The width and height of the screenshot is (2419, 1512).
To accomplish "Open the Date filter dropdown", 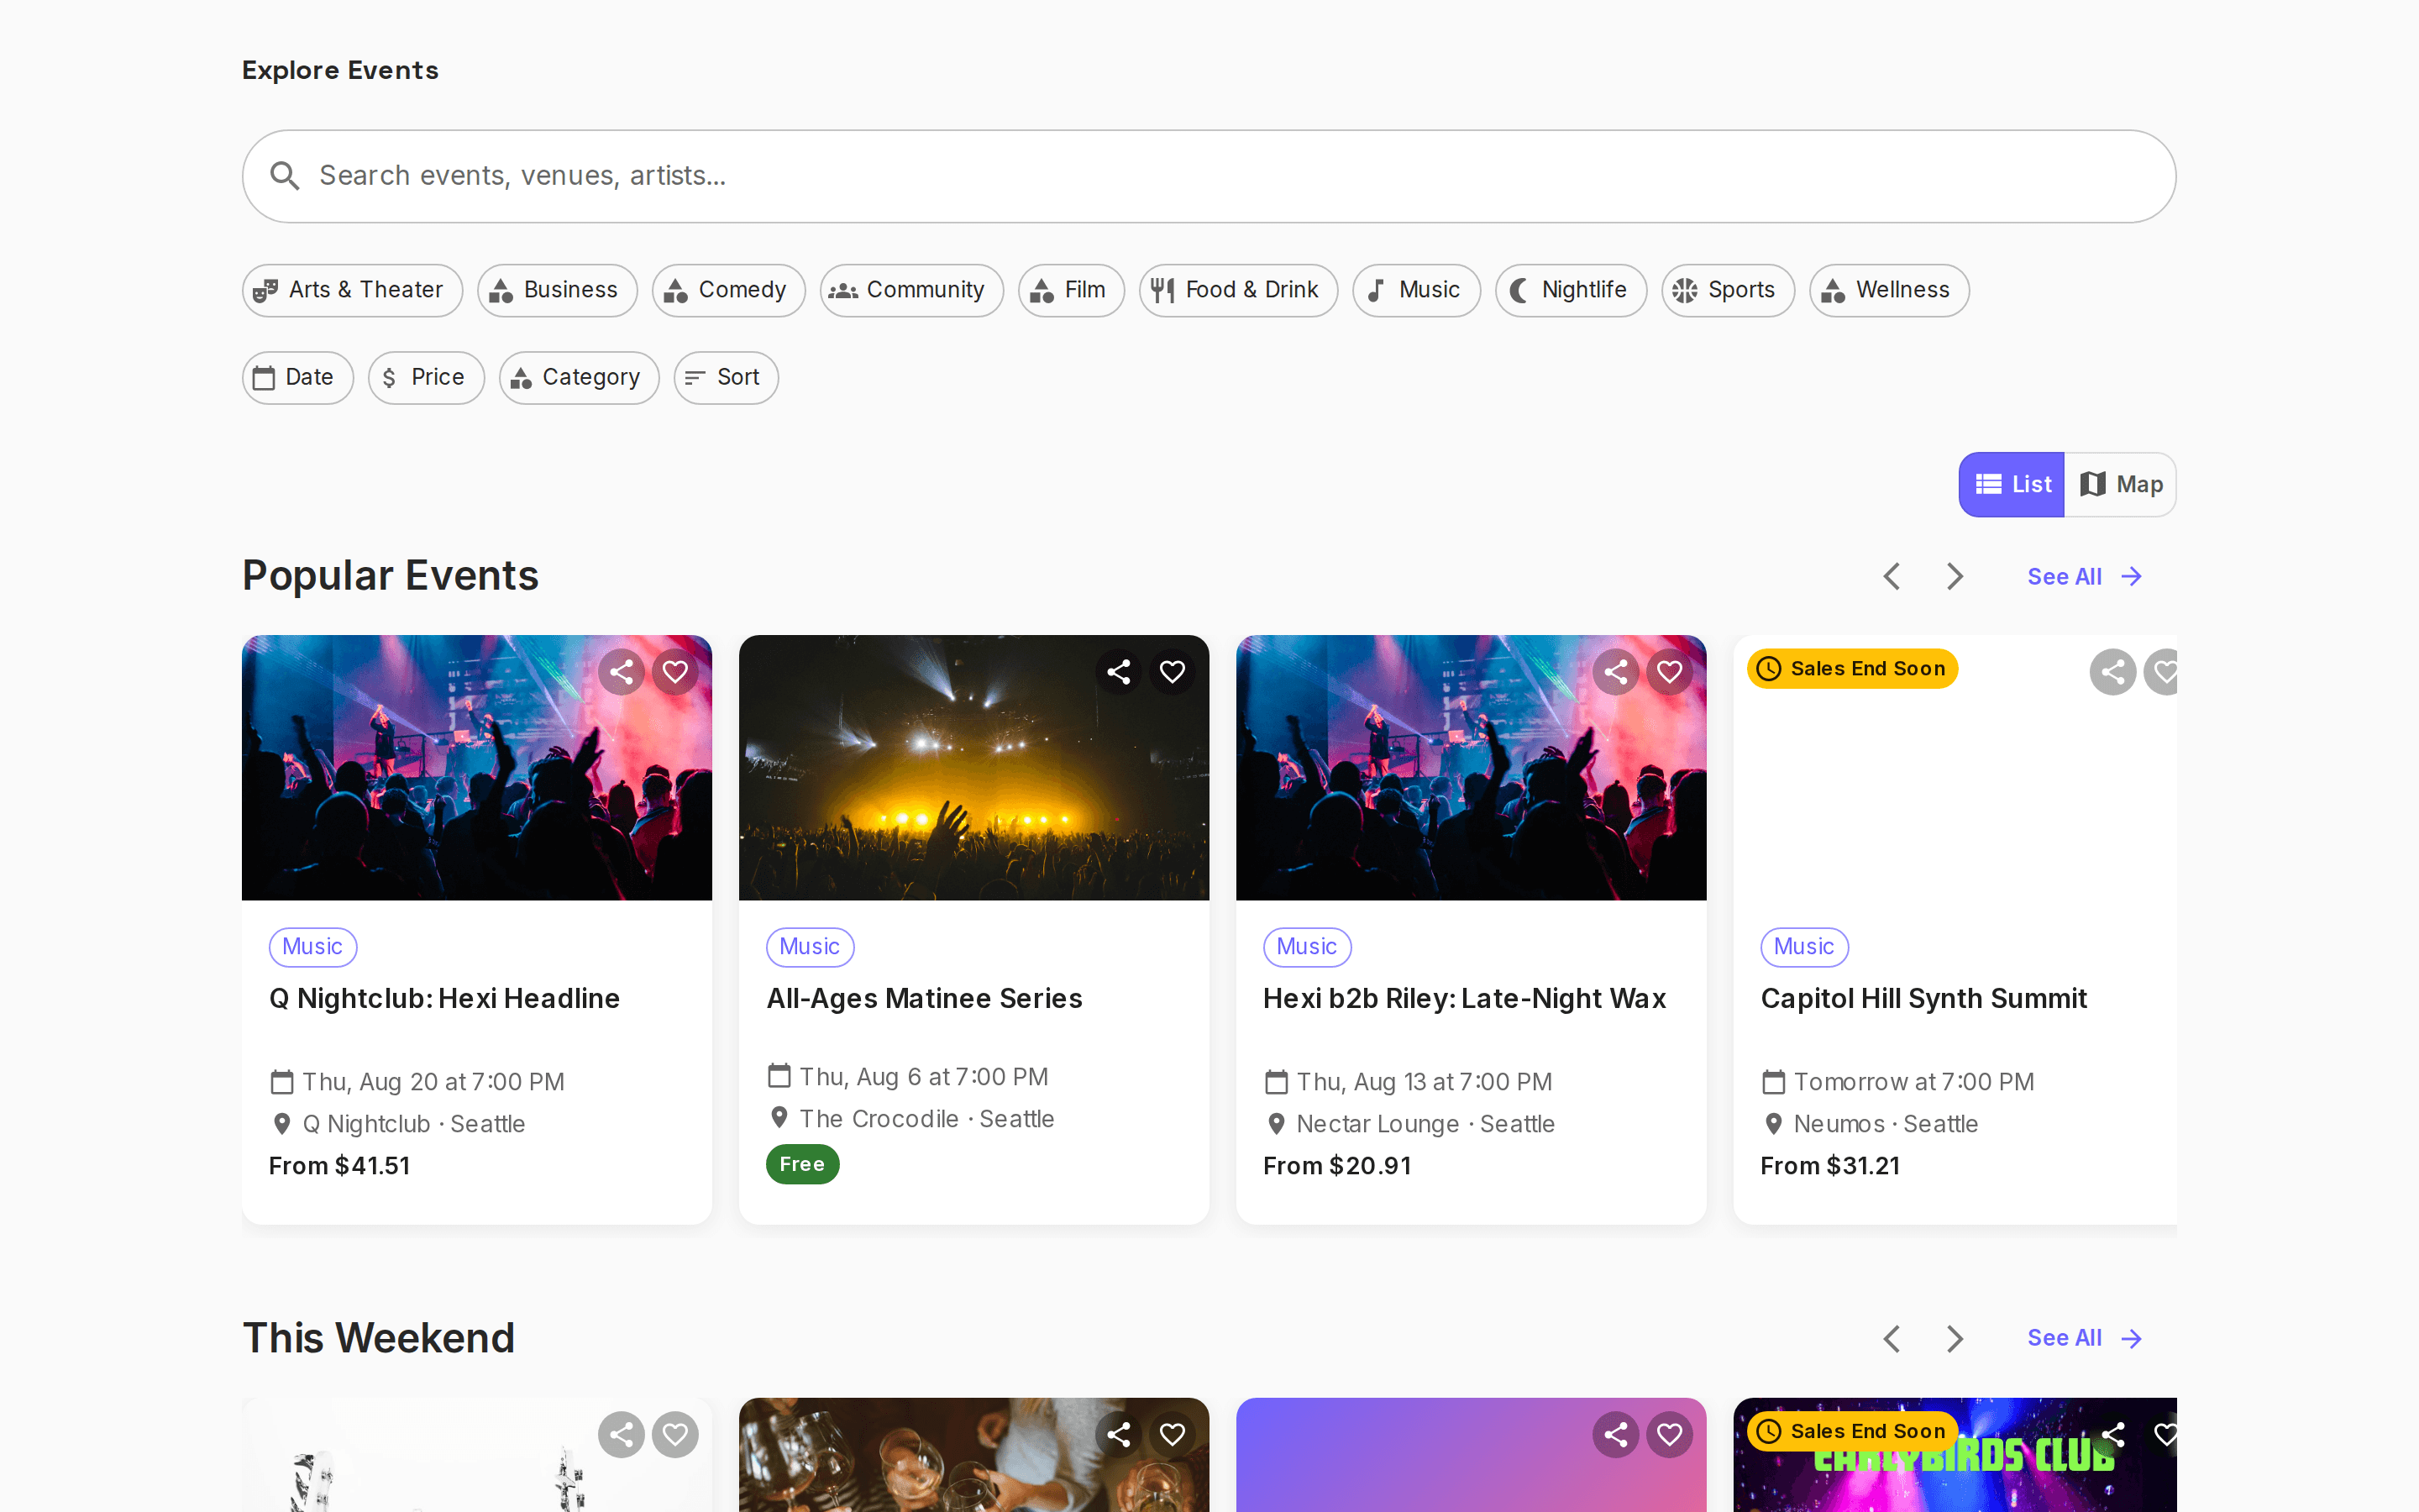I will (296, 377).
